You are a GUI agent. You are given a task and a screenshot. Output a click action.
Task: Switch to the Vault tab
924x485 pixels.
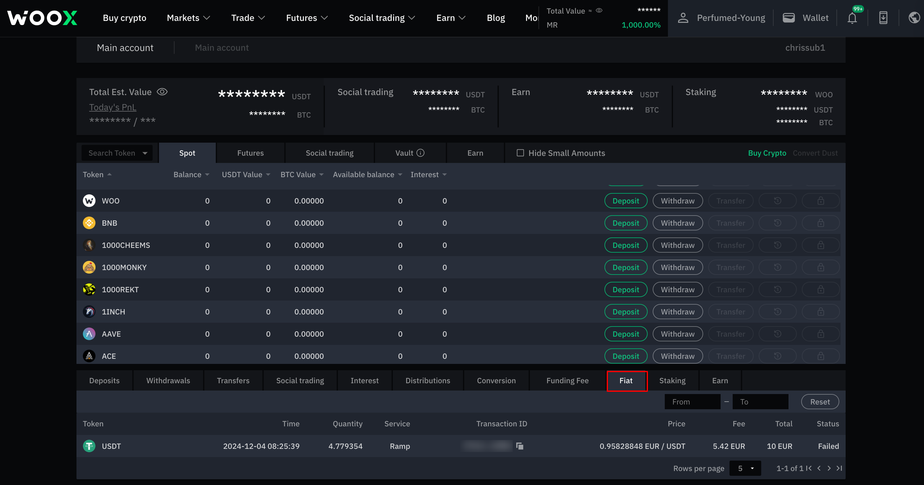tap(410, 153)
